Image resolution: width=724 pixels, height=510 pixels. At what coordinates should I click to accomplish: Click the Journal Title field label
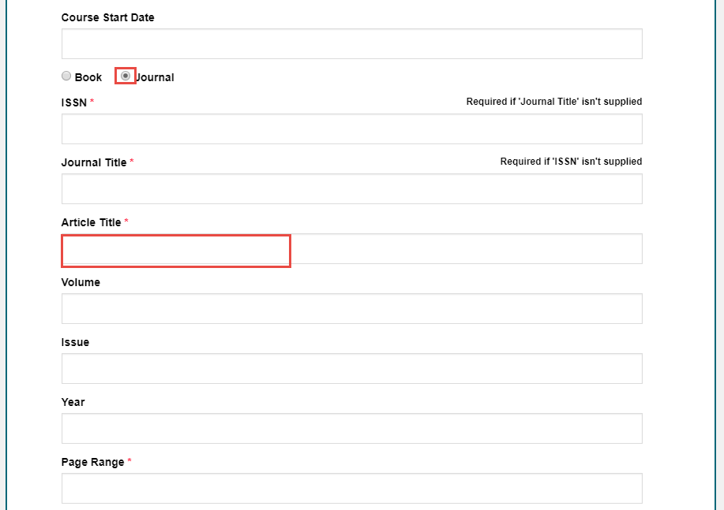(x=93, y=162)
